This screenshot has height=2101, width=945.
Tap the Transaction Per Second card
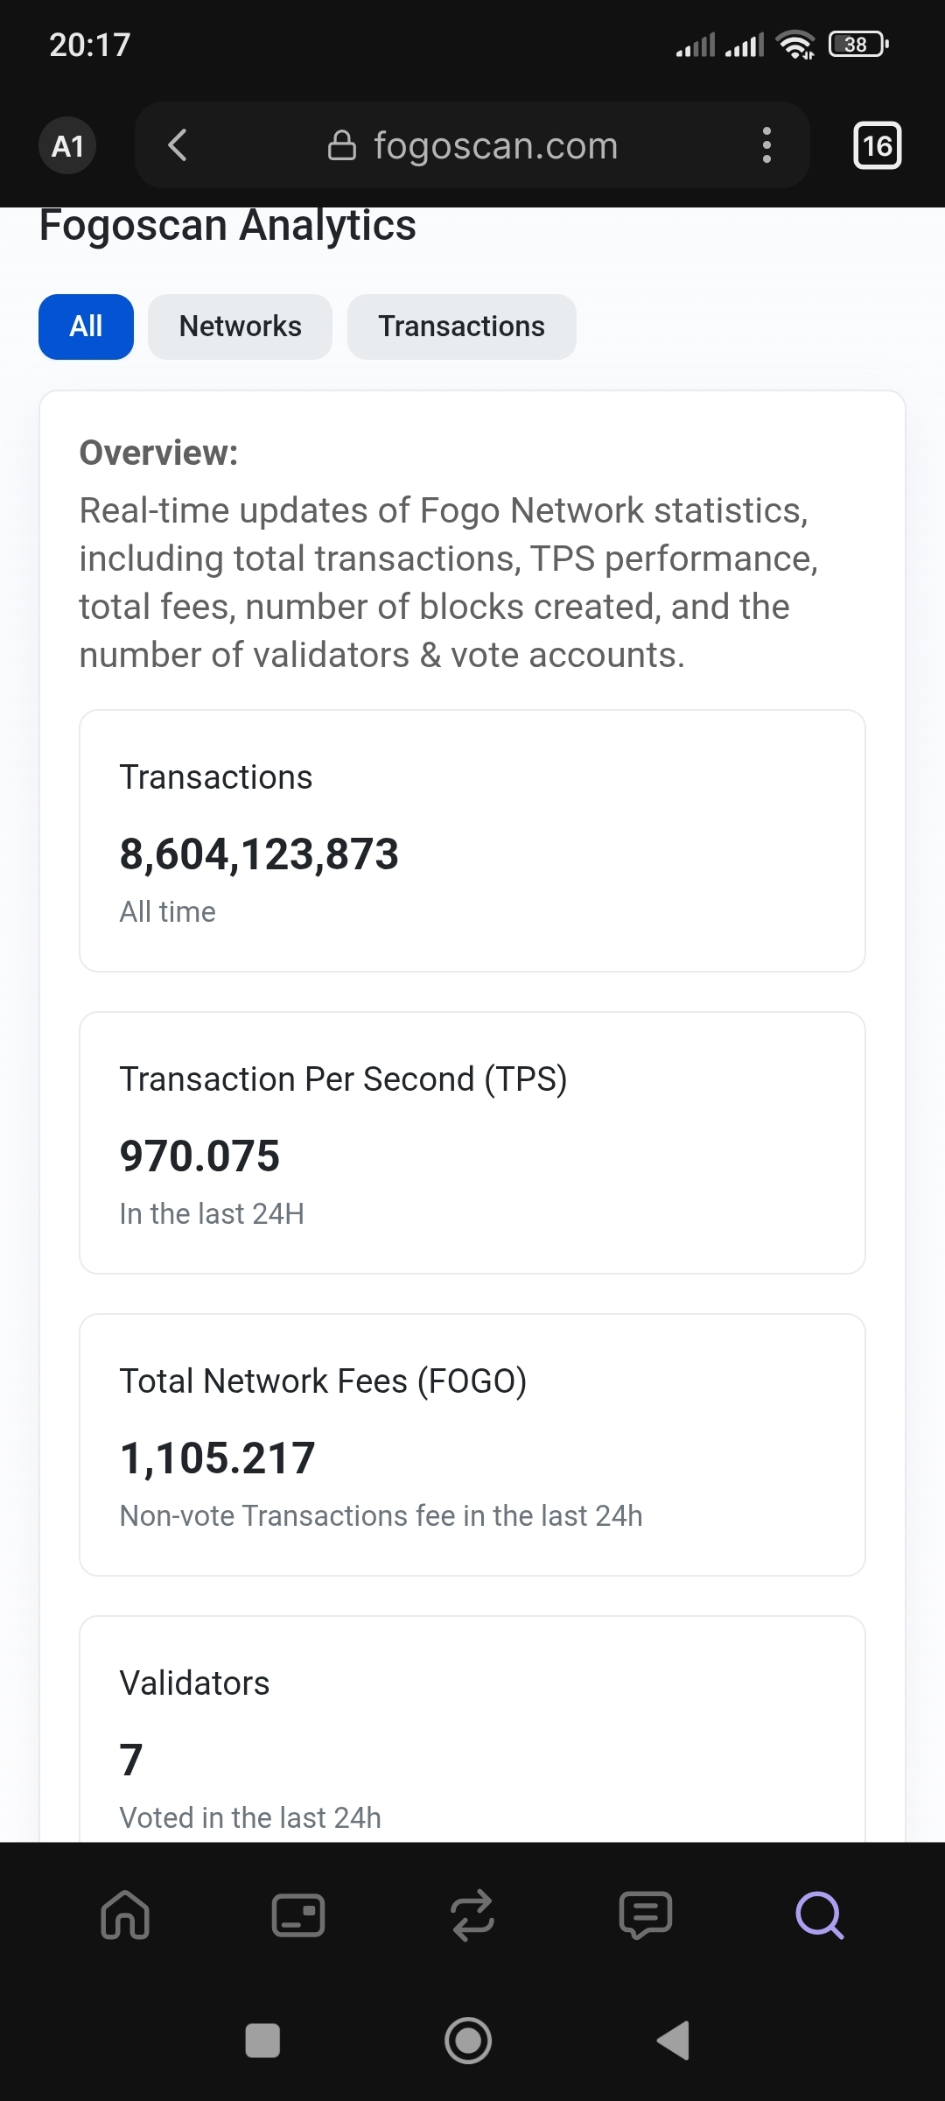point(472,1142)
